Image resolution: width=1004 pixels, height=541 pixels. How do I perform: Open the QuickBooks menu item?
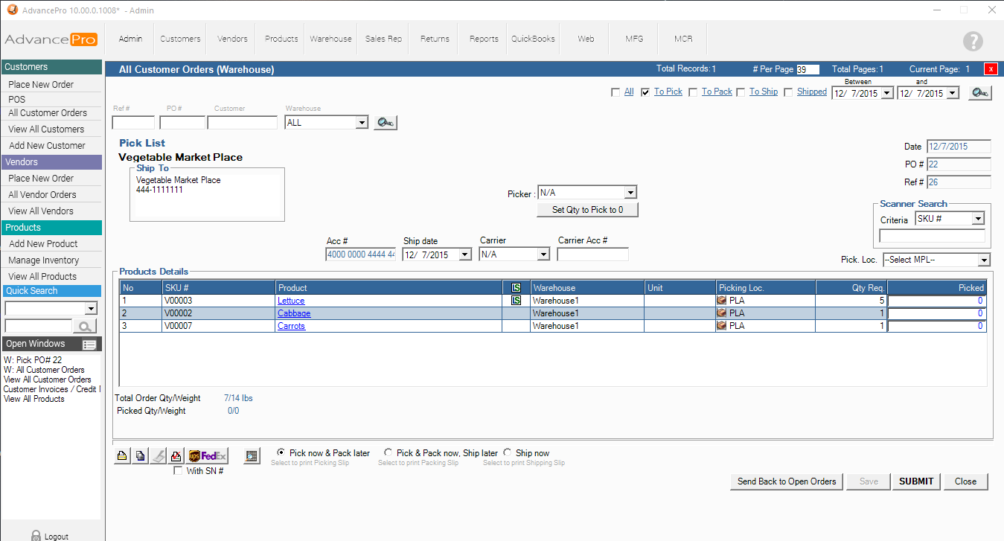point(533,39)
